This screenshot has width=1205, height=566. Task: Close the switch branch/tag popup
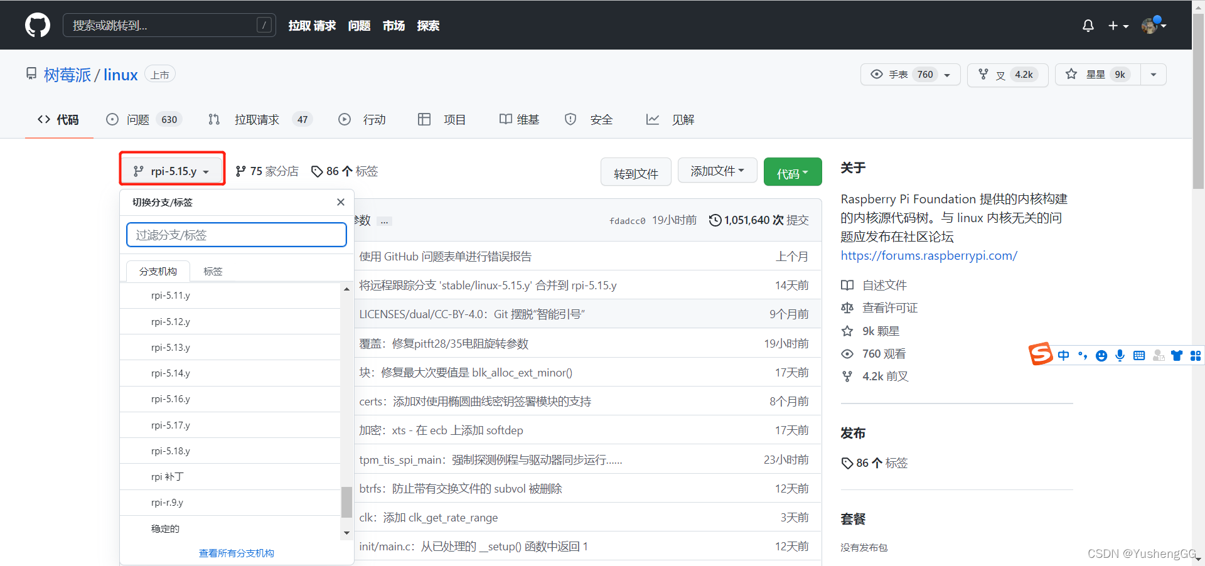click(x=341, y=202)
